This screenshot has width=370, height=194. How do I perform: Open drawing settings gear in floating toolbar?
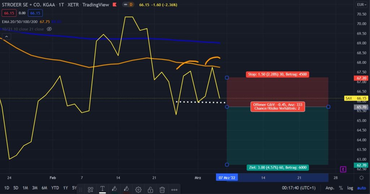pos(138,190)
